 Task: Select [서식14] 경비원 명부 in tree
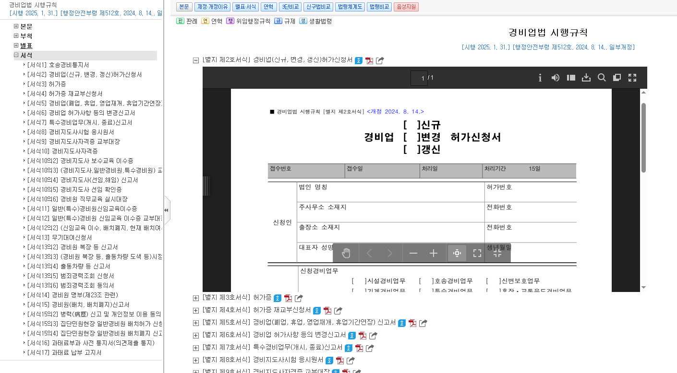click(x=73, y=295)
